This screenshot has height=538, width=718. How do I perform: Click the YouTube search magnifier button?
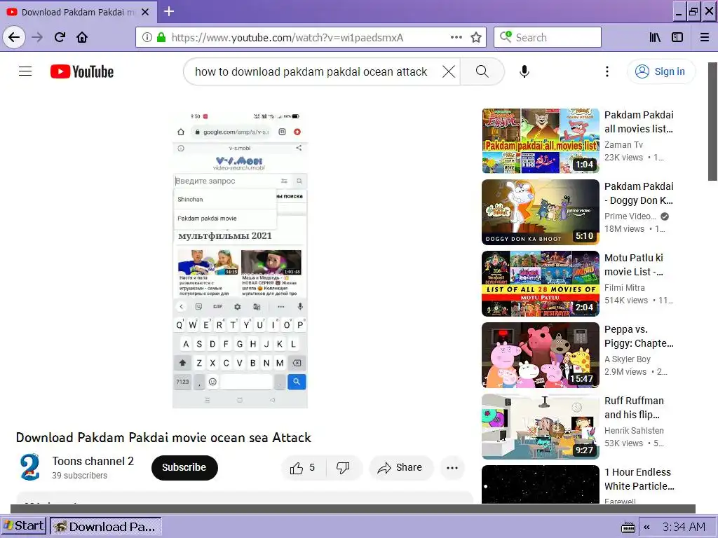pyautogui.click(x=482, y=71)
